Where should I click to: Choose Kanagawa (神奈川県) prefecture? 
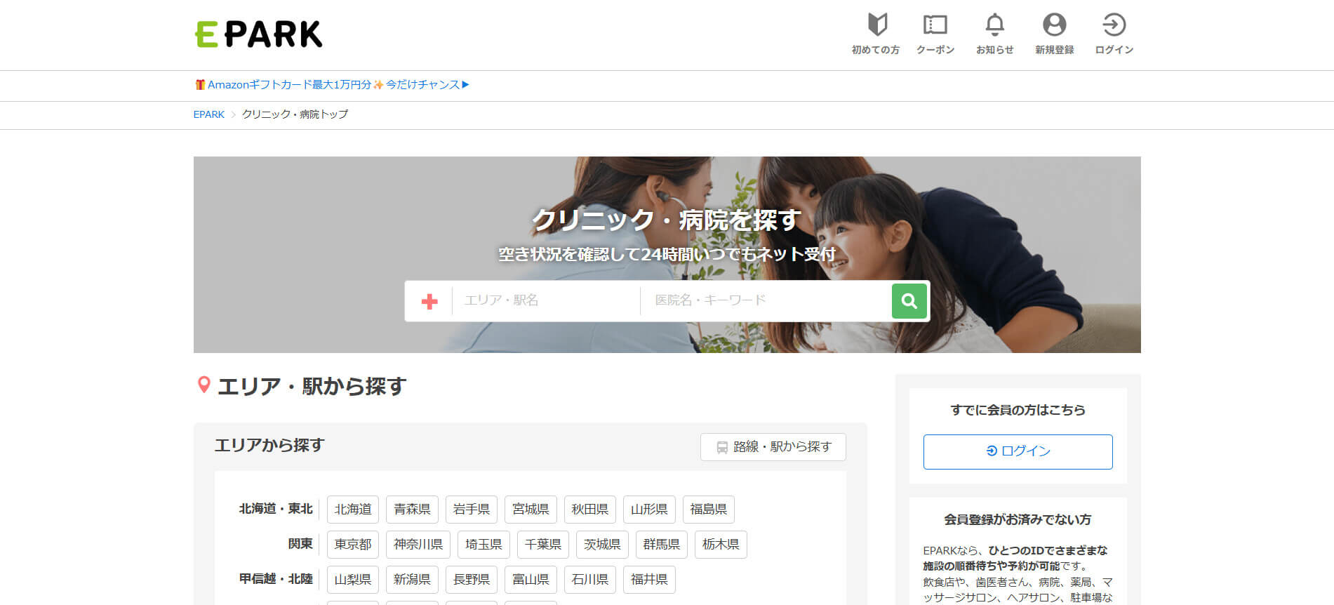click(x=418, y=545)
